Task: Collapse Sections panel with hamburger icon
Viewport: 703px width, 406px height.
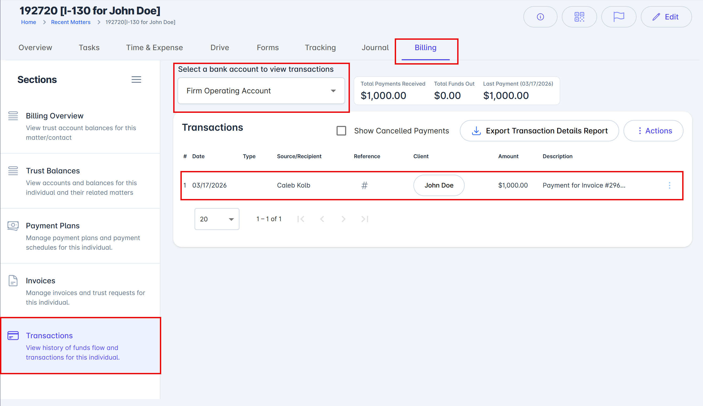Action: pyautogui.click(x=136, y=79)
